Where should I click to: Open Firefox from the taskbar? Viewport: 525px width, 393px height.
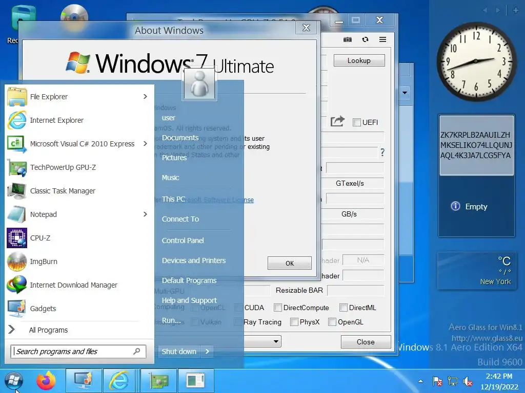coord(46,381)
